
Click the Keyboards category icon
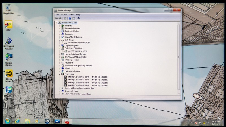[x=62, y=63]
